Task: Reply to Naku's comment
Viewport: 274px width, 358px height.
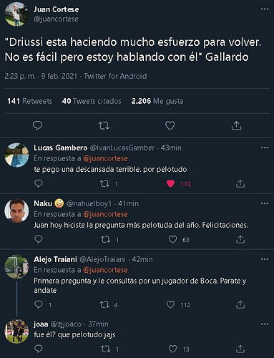Action: coord(39,239)
